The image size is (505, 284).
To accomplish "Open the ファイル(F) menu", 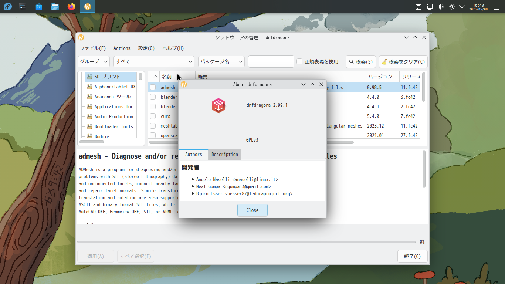I will point(93,48).
